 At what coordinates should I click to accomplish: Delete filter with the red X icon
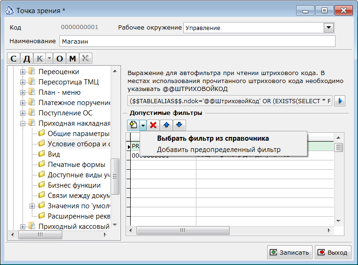153,125
